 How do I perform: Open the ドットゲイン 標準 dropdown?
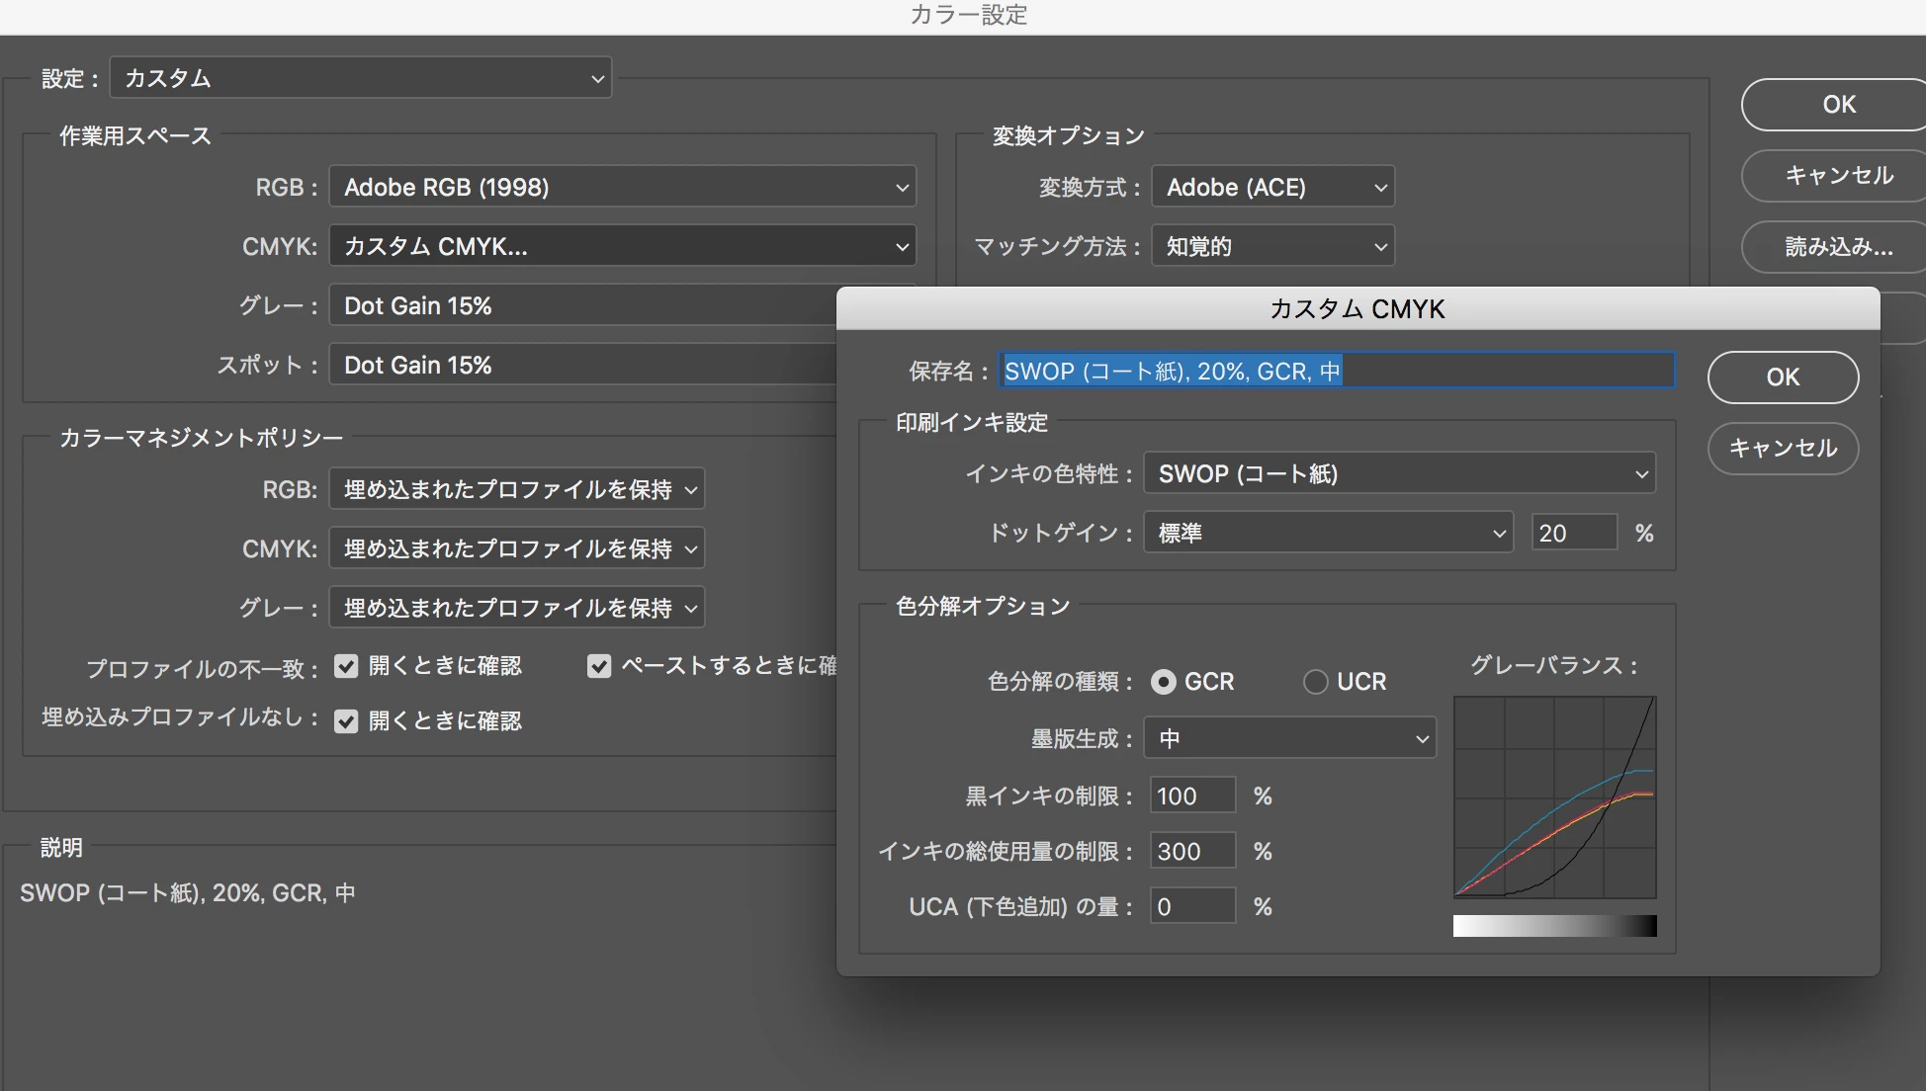1328,533
